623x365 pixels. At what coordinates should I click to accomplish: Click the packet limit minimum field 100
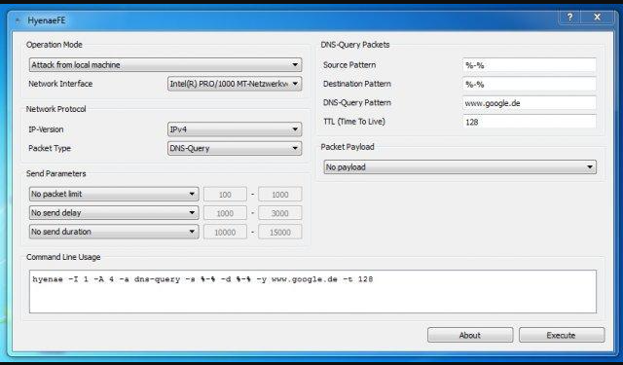[225, 195]
